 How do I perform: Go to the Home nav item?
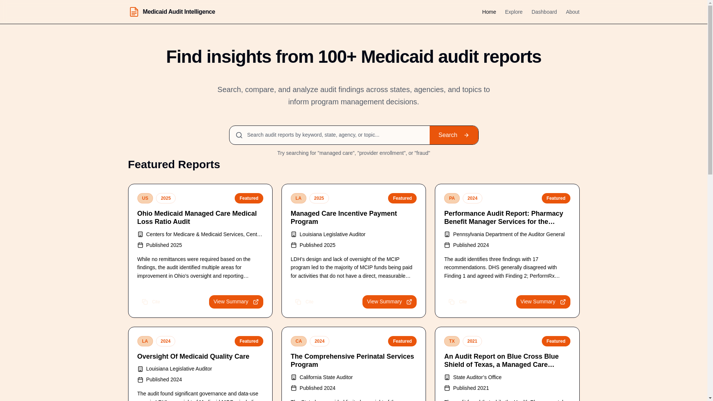489,12
